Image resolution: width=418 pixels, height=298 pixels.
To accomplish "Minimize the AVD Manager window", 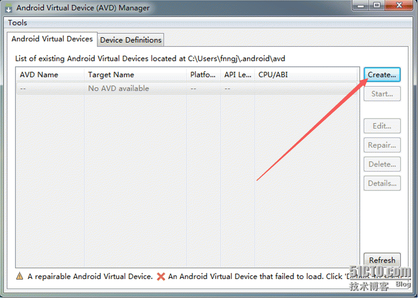I will (x=361, y=5).
